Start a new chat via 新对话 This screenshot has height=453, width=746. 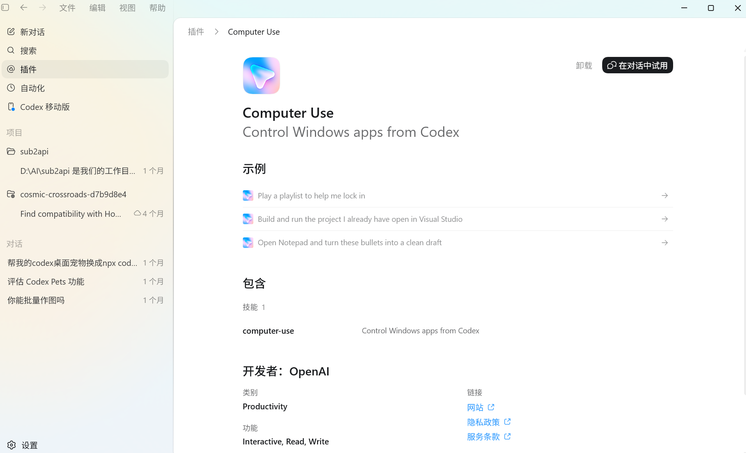[85, 32]
